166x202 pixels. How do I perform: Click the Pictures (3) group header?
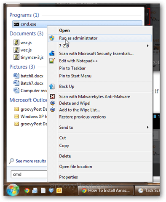click(22, 67)
